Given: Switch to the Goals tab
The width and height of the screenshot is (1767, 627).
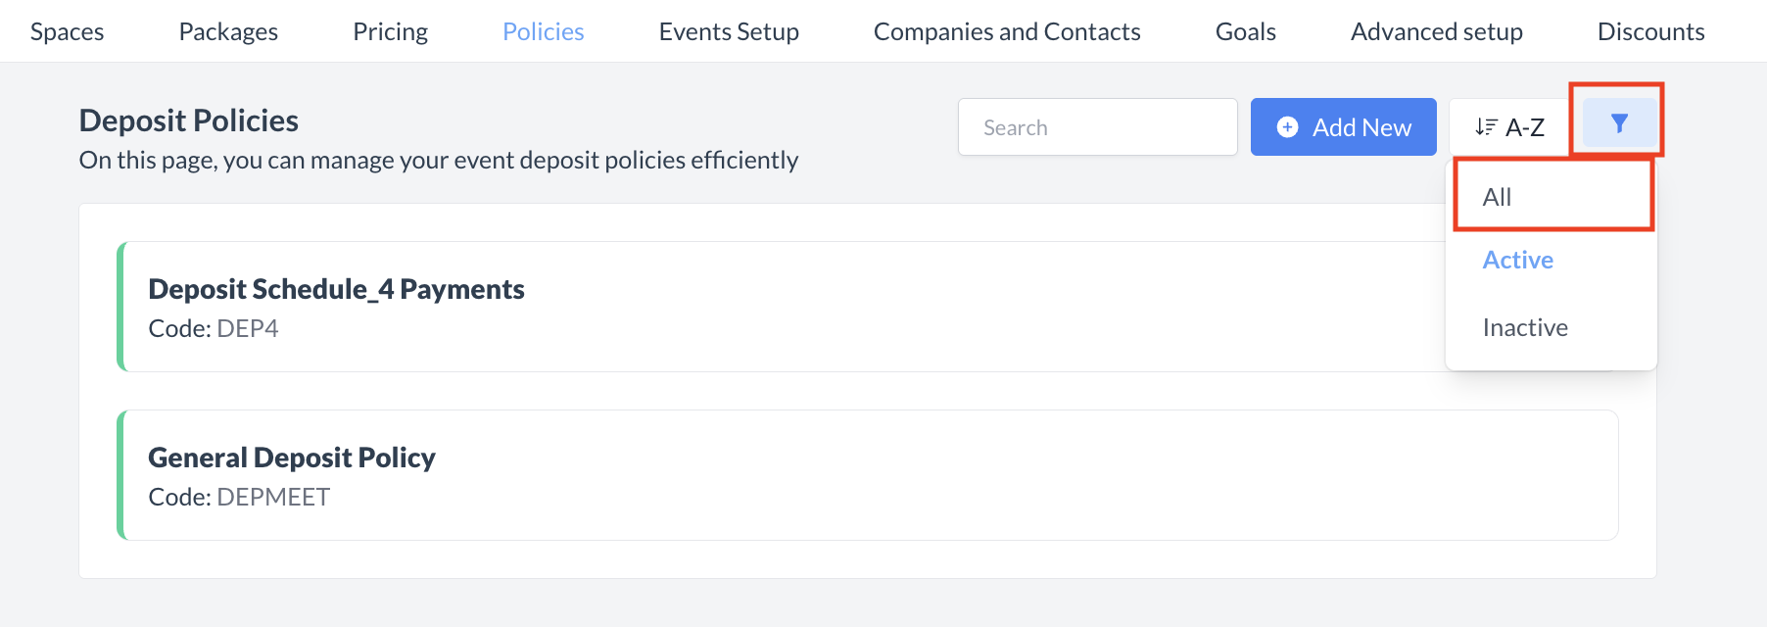Looking at the screenshot, I should (x=1245, y=31).
